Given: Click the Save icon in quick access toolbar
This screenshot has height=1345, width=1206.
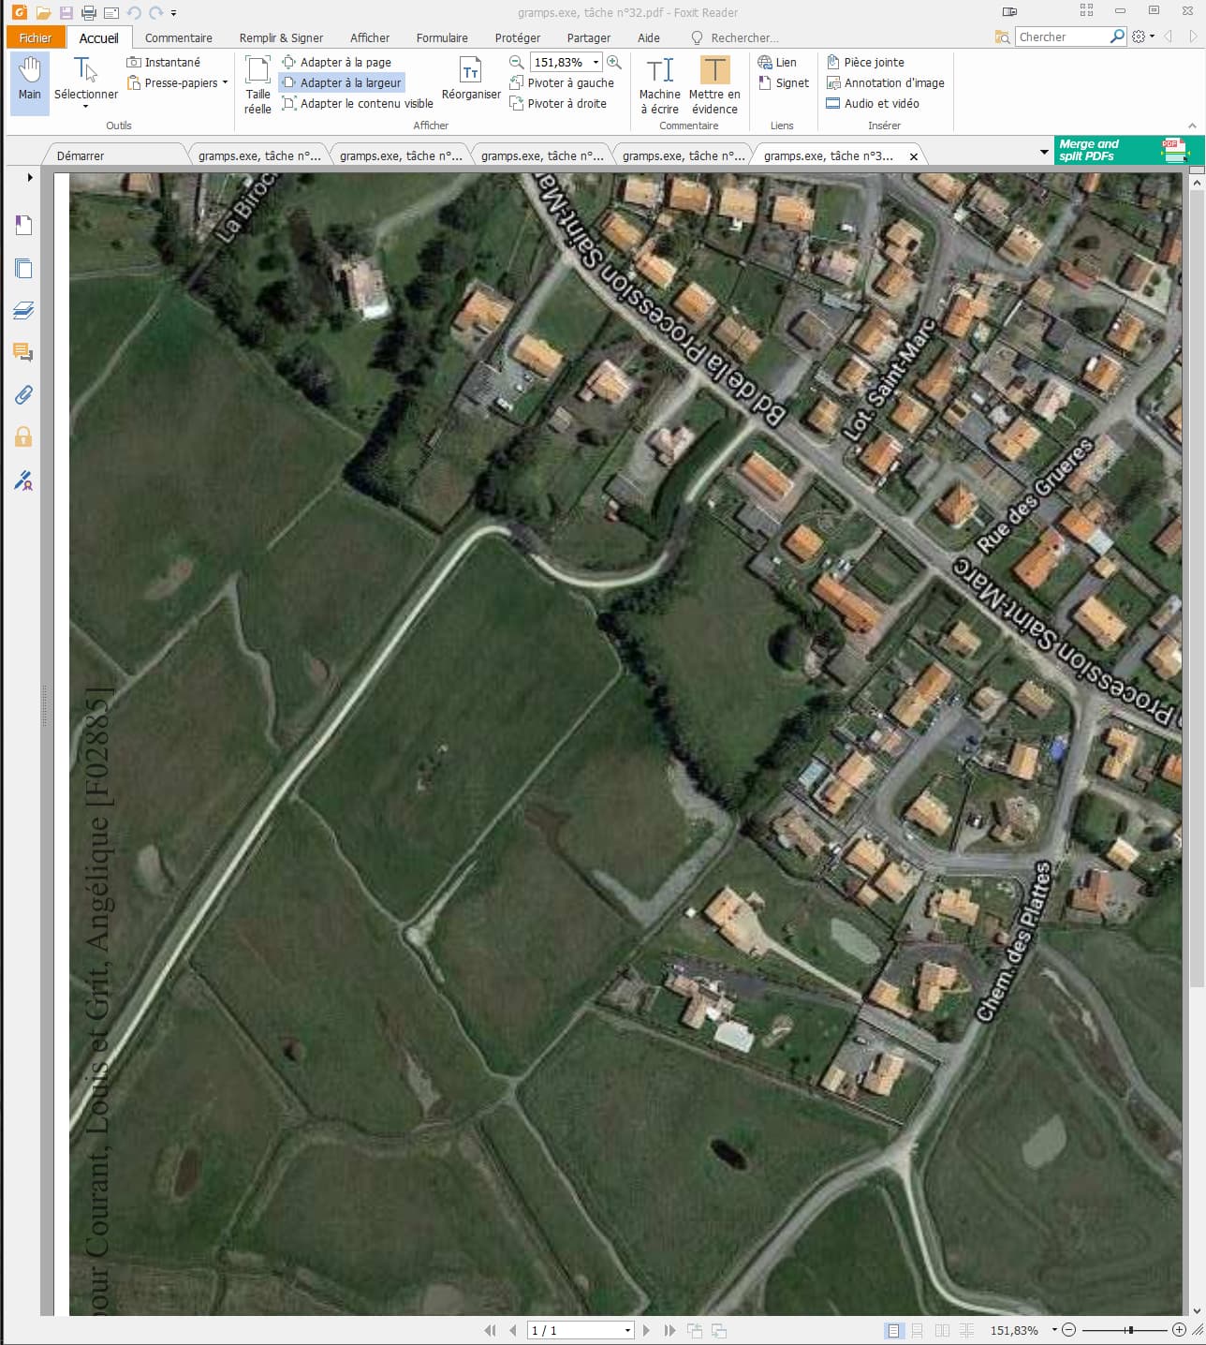Looking at the screenshot, I should (66, 13).
